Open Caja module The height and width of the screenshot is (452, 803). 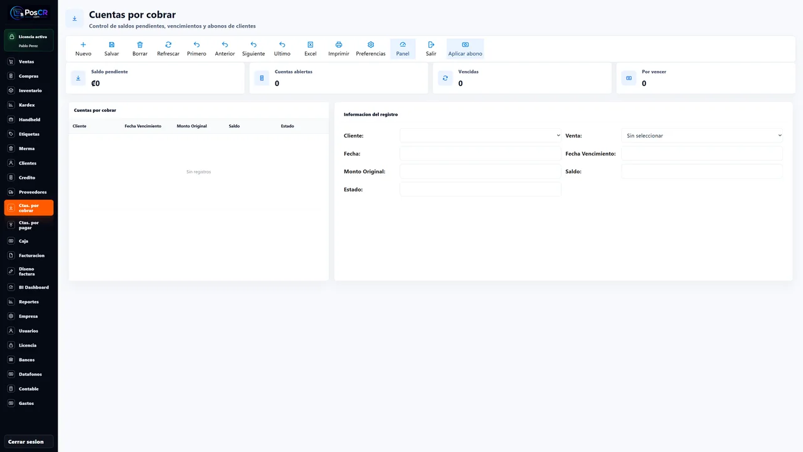[x=29, y=241]
